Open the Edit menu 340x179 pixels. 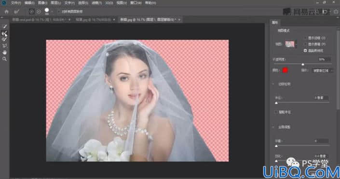tap(29, 3)
